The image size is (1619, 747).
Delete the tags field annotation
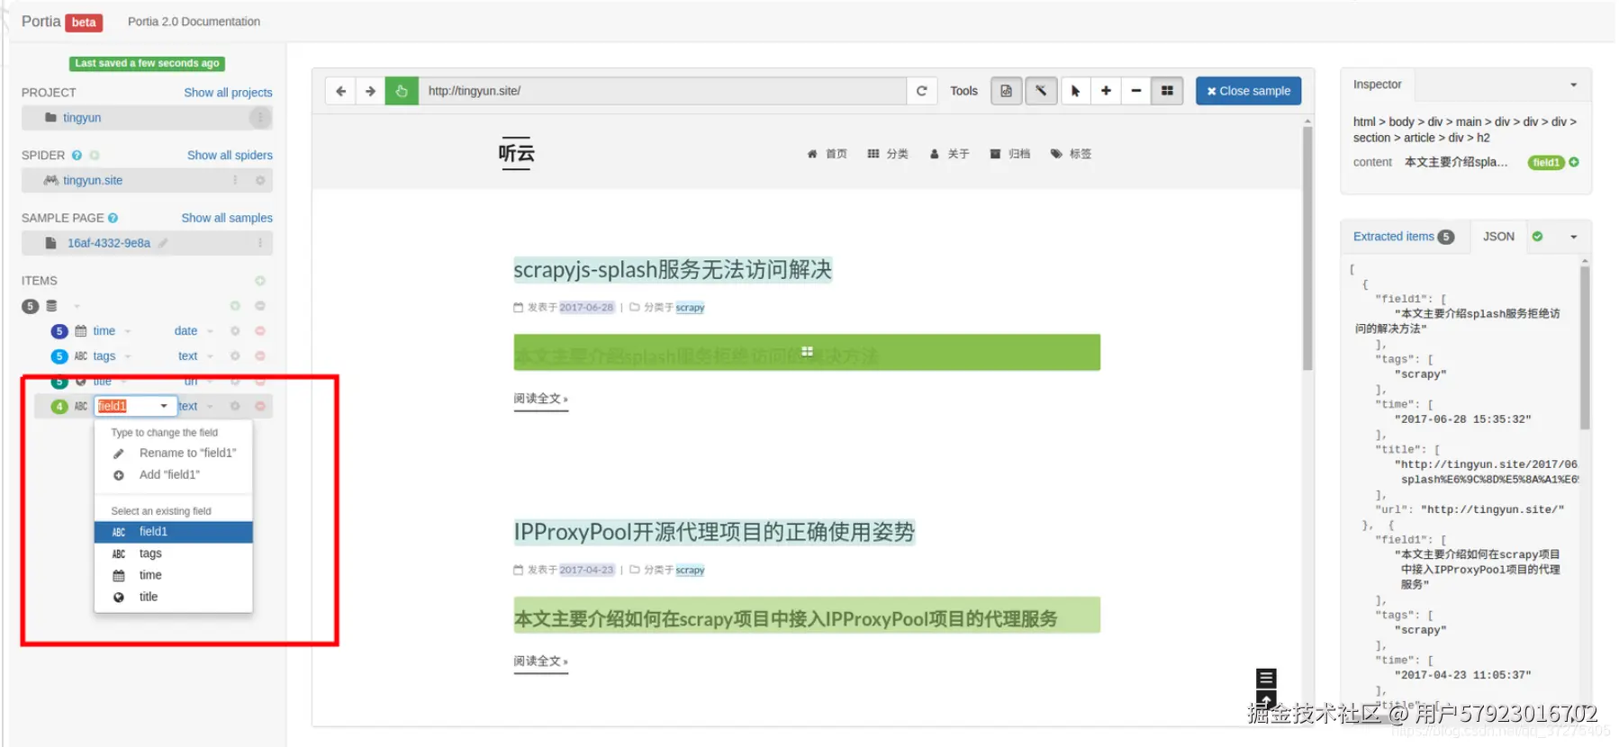click(260, 356)
